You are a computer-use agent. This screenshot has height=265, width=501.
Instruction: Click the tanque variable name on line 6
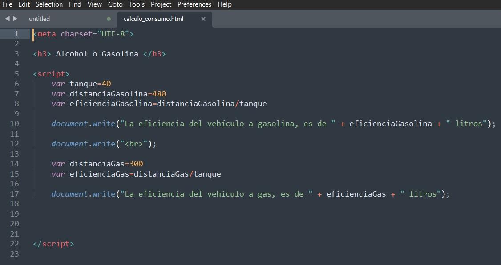click(83, 84)
